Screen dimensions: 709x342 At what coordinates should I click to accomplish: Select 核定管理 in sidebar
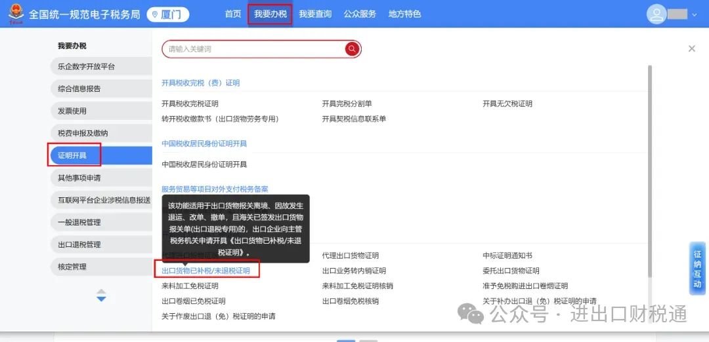(x=101, y=267)
